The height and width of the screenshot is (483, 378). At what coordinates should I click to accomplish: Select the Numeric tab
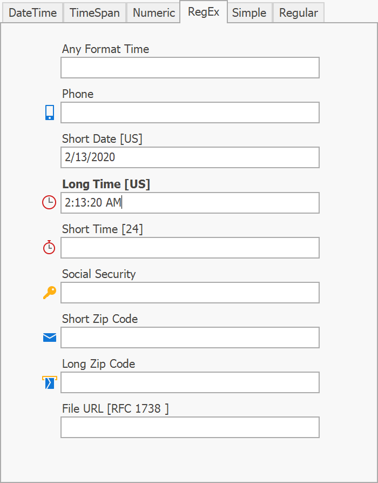pos(154,13)
